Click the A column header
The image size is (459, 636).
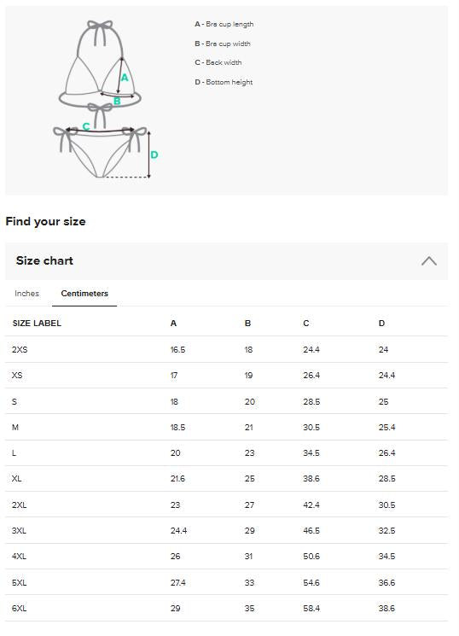pyautogui.click(x=173, y=324)
